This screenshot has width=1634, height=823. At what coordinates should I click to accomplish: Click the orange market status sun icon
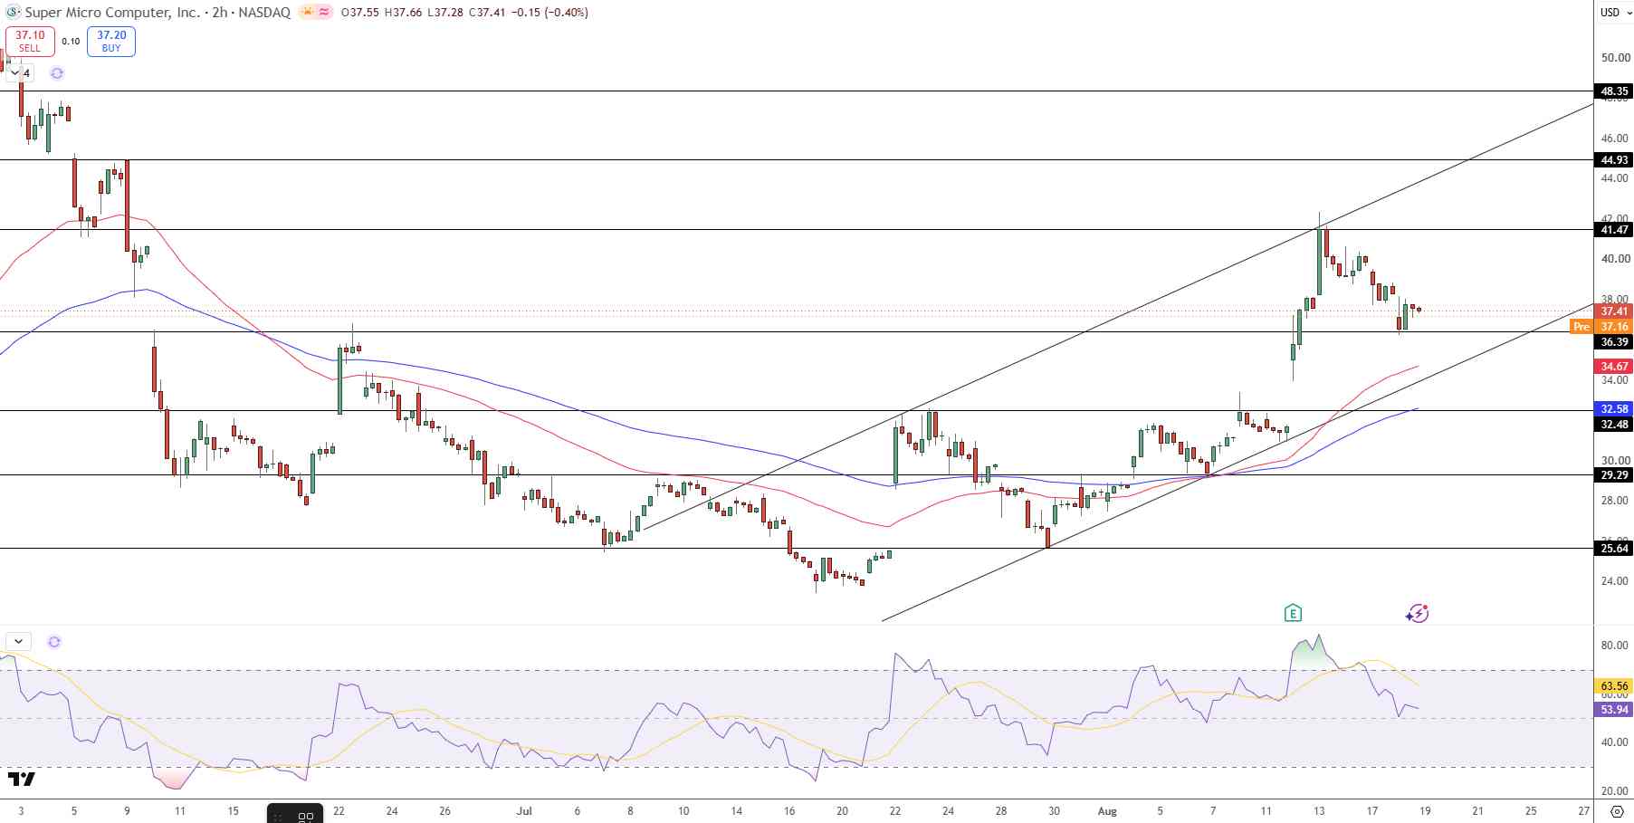click(x=307, y=13)
